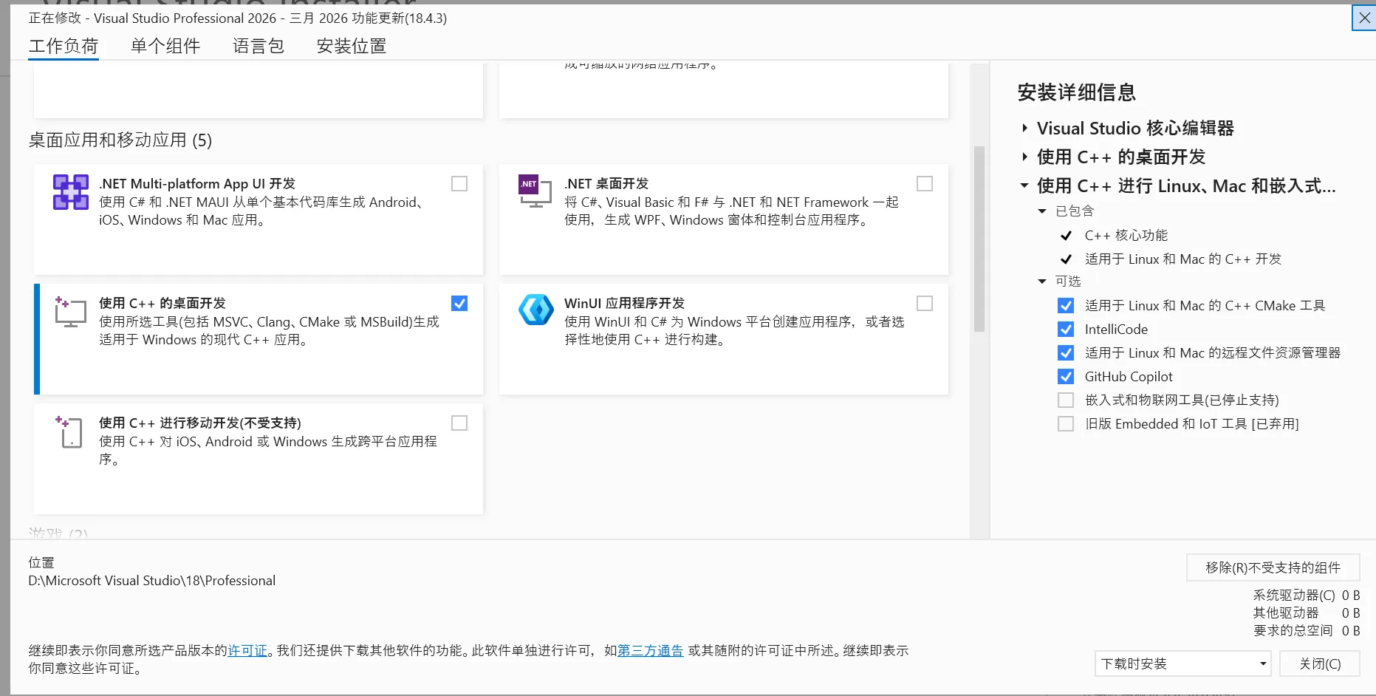
Task: Open the 下载时安装 dropdown
Action: pyautogui.click(x=1182, y=663)
